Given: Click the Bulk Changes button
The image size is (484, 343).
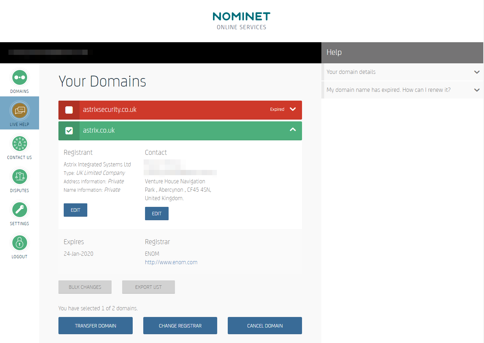Looking at the screenshot, I should [85, 287].
